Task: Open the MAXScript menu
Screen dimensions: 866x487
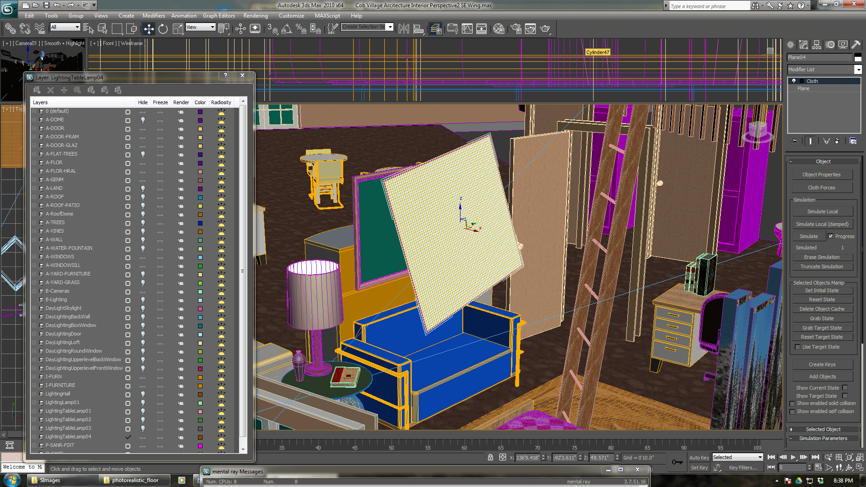Action: tap(327, 16)
